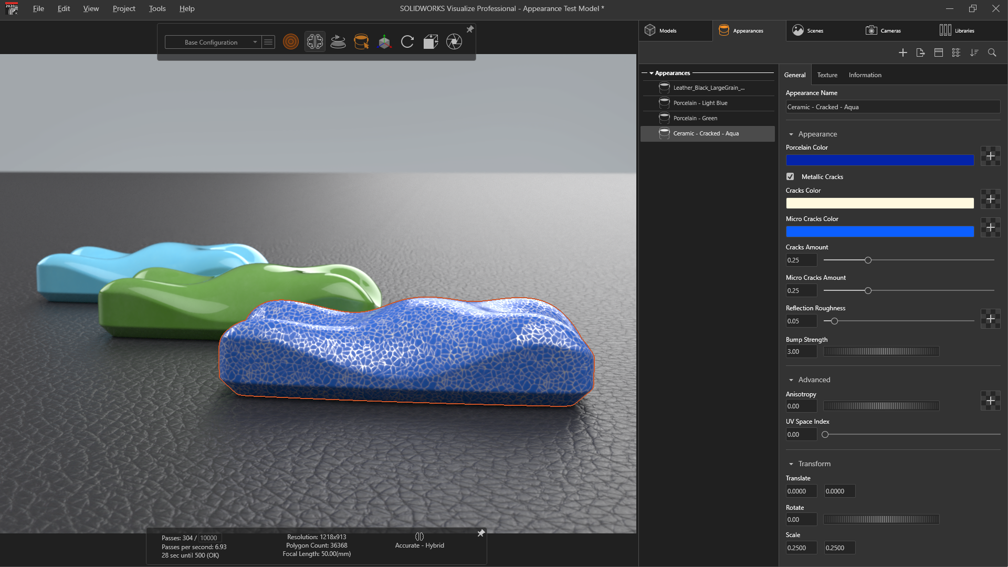Click the import box toolbar icon
Screen dimensions: 1008x567
[430, 42]
